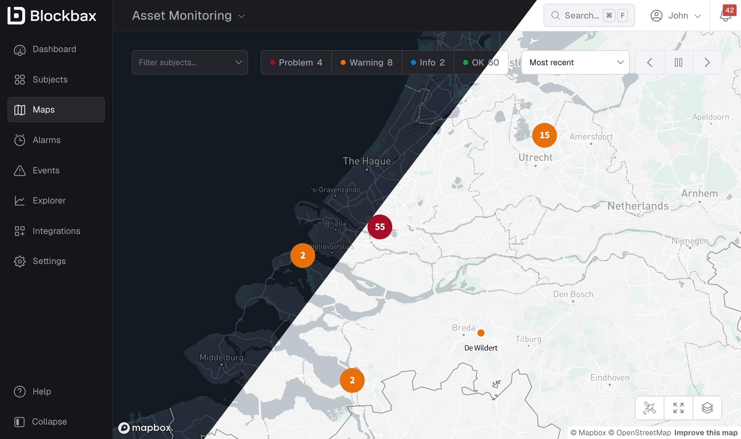This screenshot has width=741, height=439.
Task: Click the cluster of 2 near Hellevoetsluis
Action: 303,255
